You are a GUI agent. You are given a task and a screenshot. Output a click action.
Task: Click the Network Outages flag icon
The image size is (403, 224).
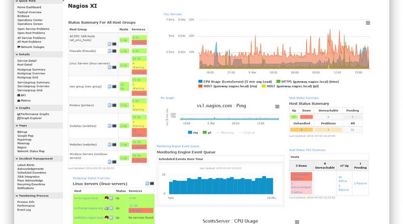(x=19, y=47)
